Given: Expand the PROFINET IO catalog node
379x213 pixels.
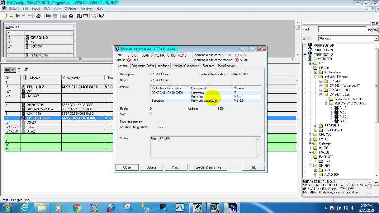Looking at the screenshot, I should tap(305, 54).
